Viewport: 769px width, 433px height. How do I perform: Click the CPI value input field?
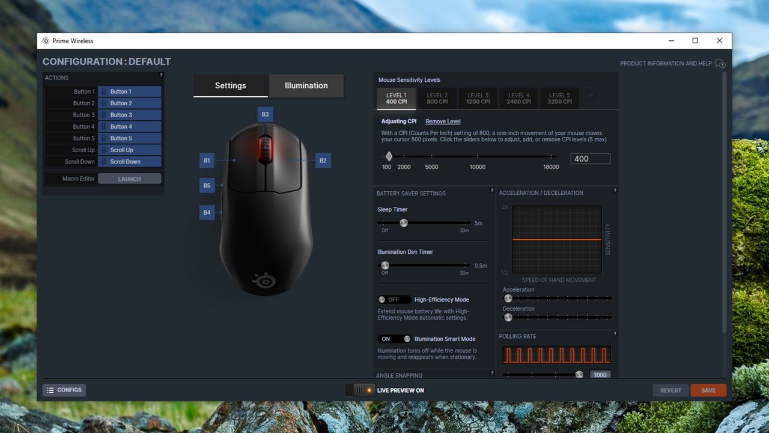tap(590, 159)
